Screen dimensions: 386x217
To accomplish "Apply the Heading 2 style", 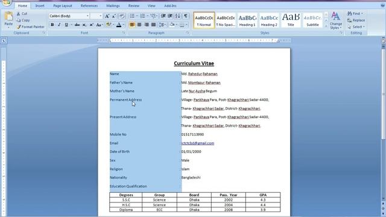I will [269, 20].
